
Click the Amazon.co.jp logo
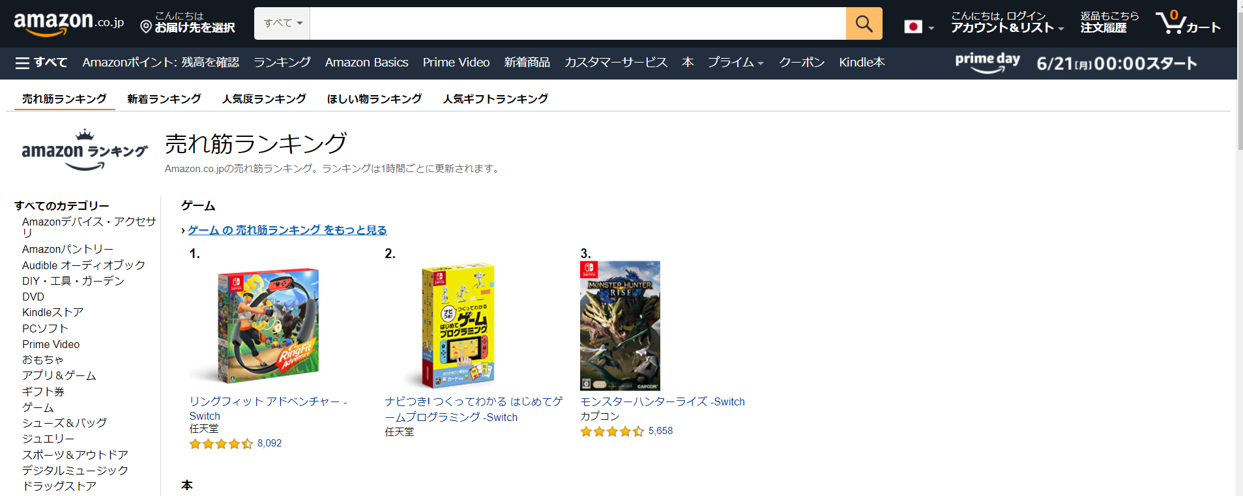tap(69, 24)
